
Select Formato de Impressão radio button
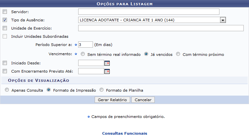(x=49, y=90)
